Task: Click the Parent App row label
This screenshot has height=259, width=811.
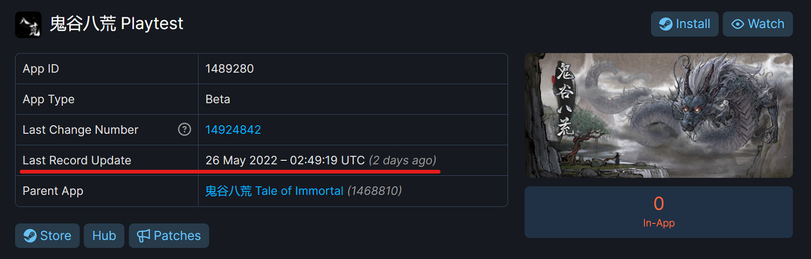Action: pos(53,191)
